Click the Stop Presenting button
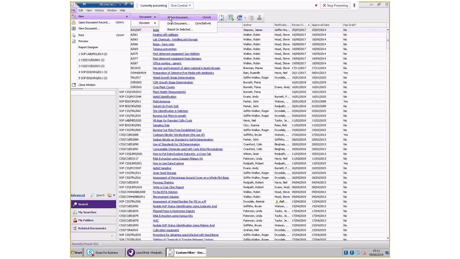The image size is (460, 259). tap(335, 5)
